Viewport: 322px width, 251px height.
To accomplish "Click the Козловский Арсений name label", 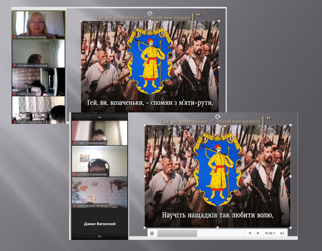I will [x=93, y=206].
